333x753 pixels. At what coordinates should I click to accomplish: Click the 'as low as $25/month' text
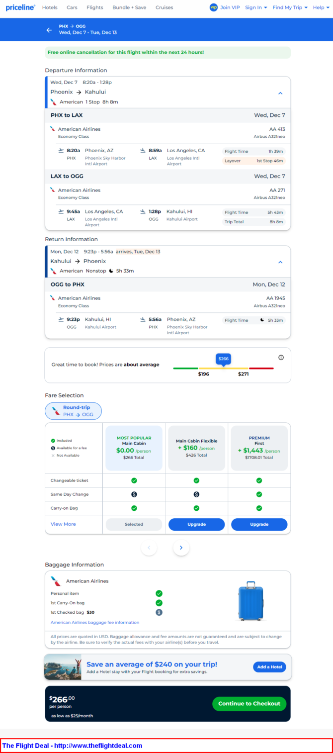coord(72,716)
